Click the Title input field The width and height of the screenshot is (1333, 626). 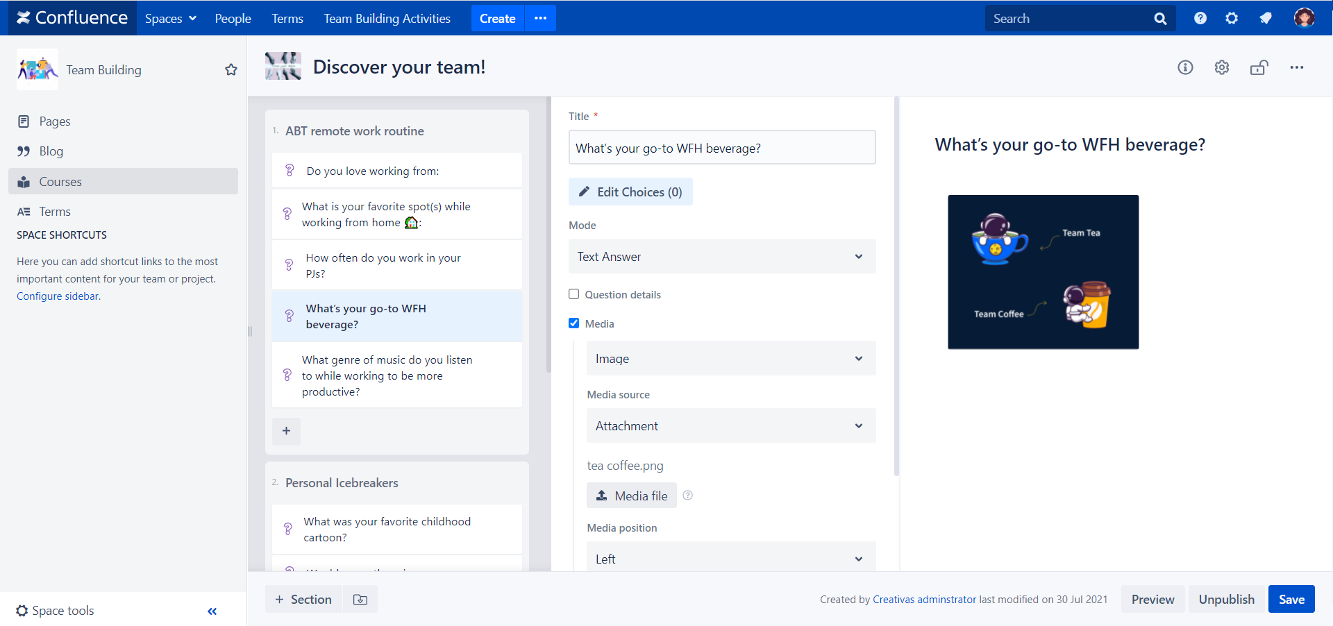[x=721, y=149]
